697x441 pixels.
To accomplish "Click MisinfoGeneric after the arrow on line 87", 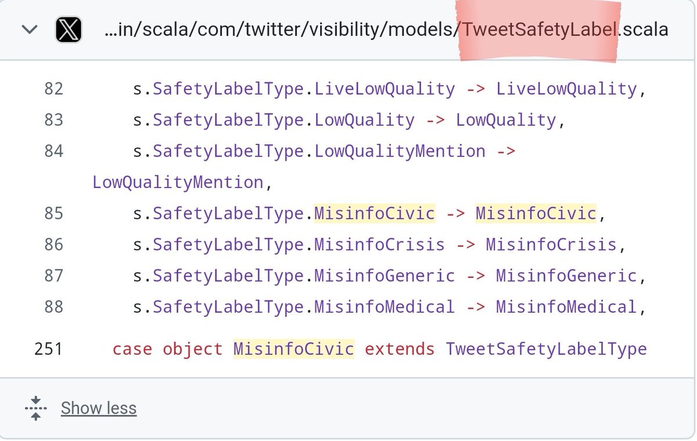I will click(x=566, y=275).
